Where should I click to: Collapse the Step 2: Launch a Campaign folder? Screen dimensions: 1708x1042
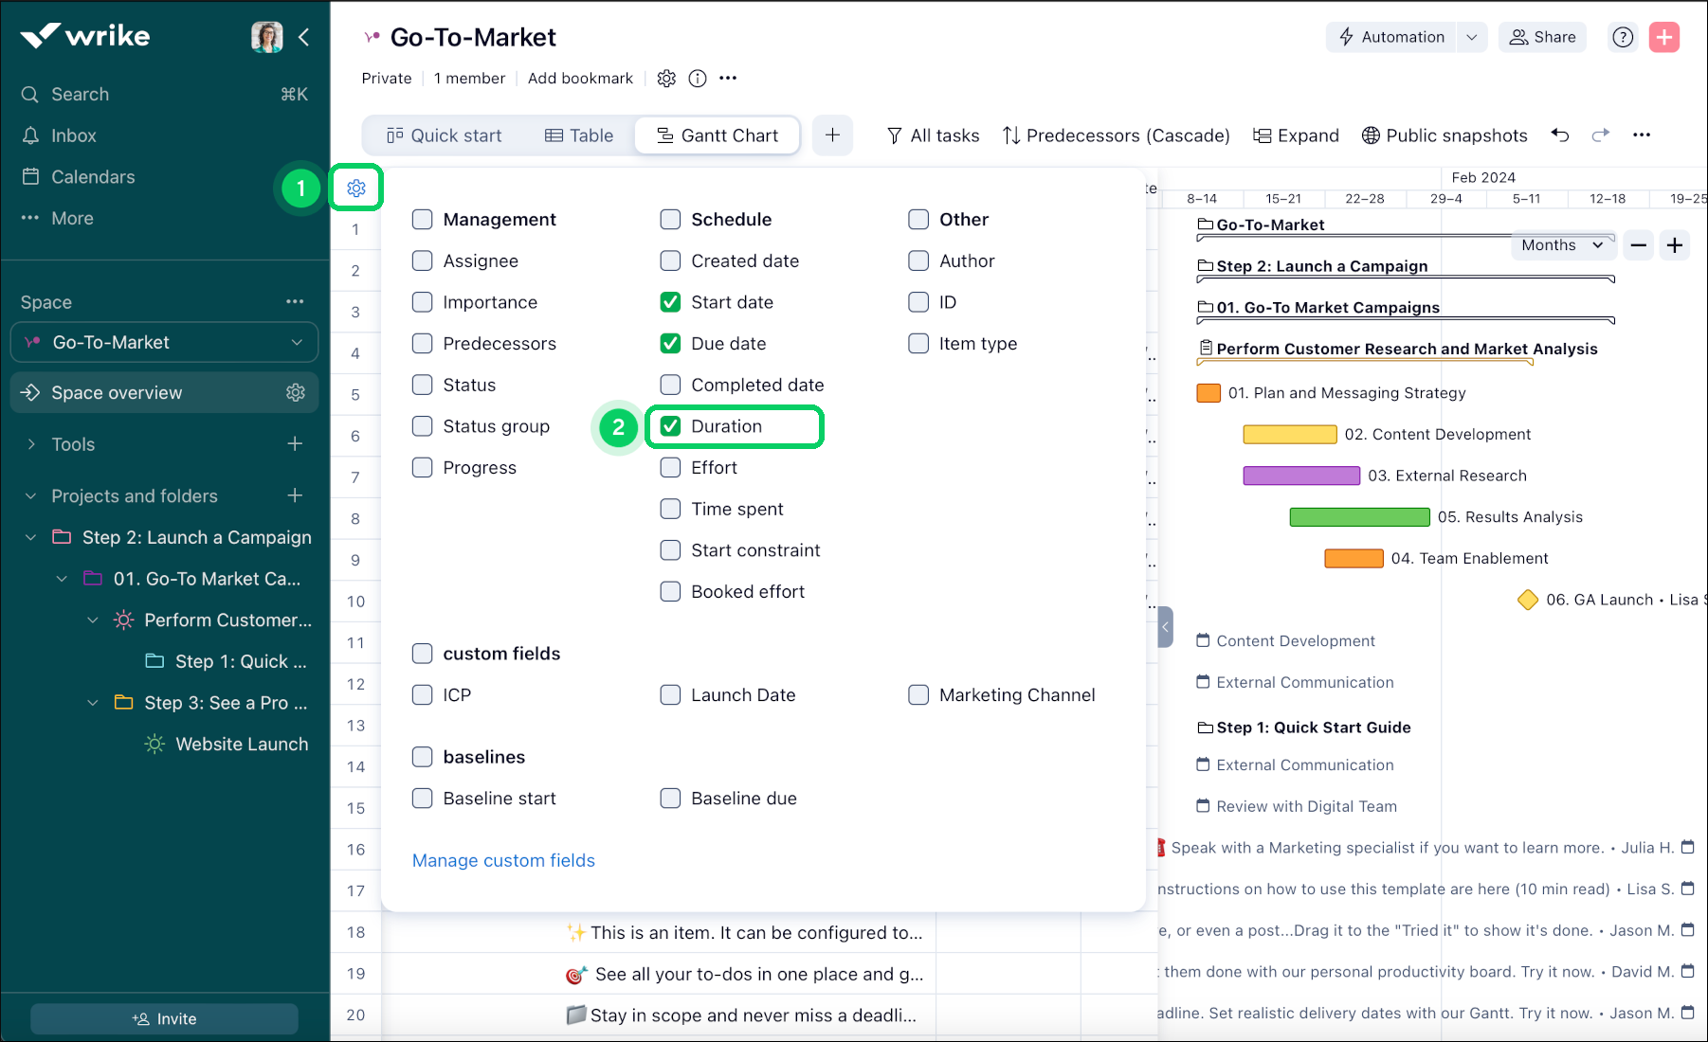29,537
